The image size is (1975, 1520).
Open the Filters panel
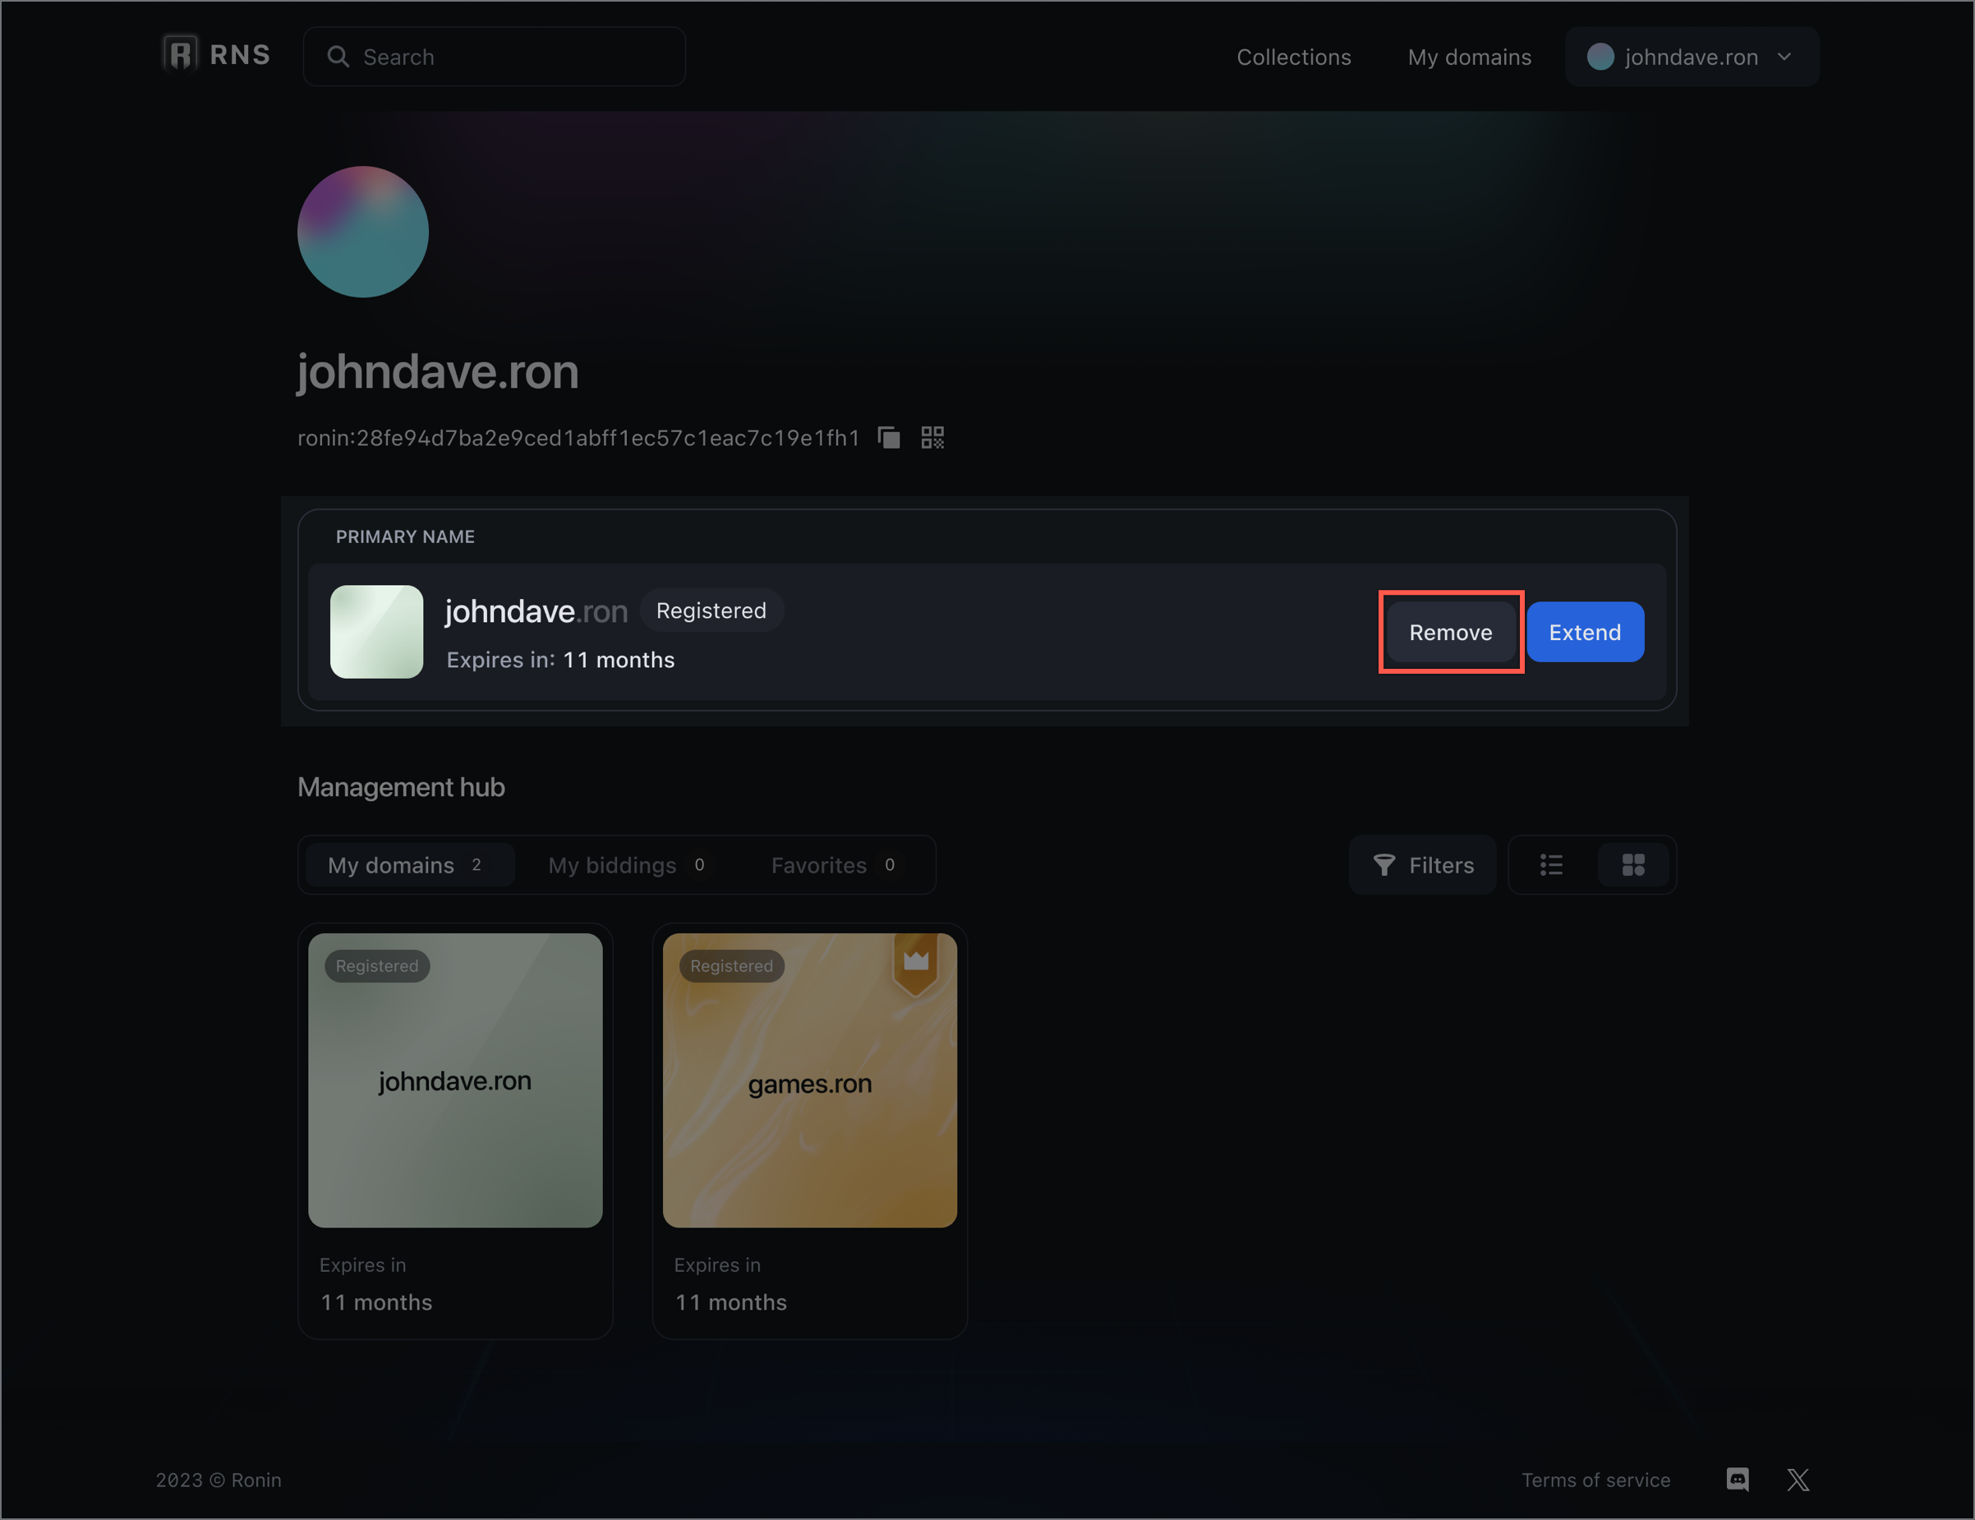(1422, 865)
